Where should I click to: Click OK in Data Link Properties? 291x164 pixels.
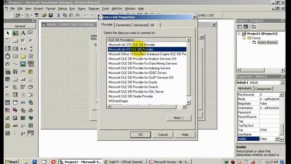[x=140, y=135]
